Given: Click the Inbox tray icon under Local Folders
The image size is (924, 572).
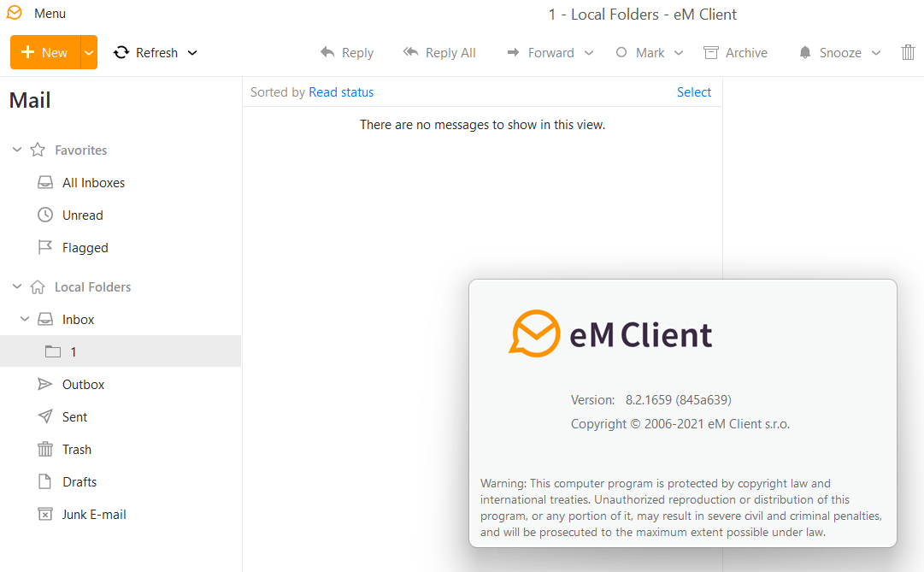Looking at the screenshot, I should (45, 319).
